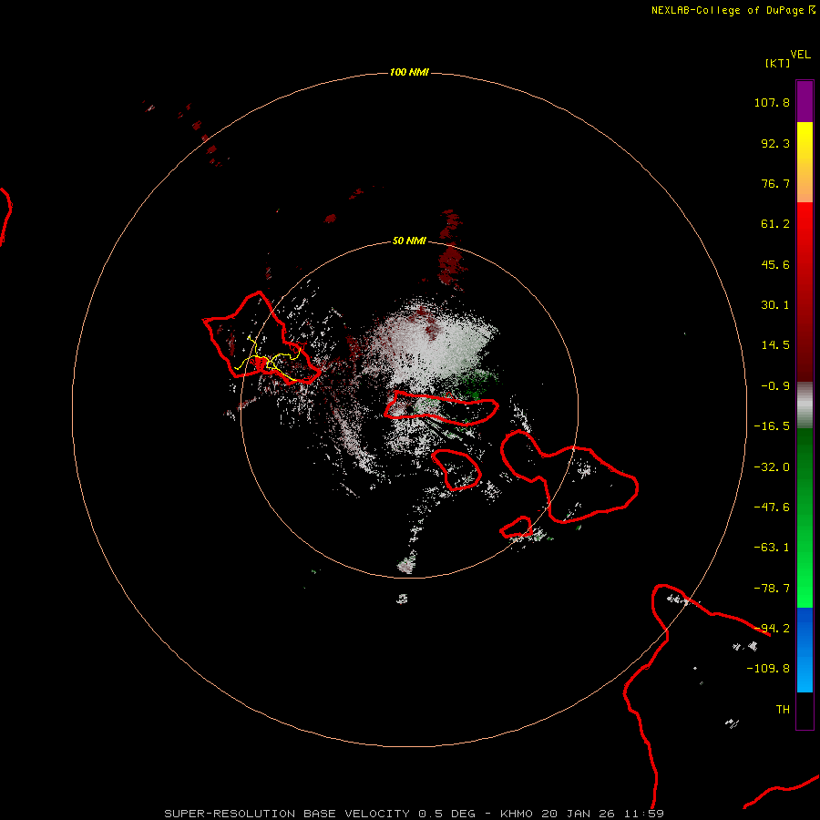The width and height of the screenshot is (820, 820).
Task: Click the gray near-zero segment of the color bar
Action: click(x=805, y=405)
